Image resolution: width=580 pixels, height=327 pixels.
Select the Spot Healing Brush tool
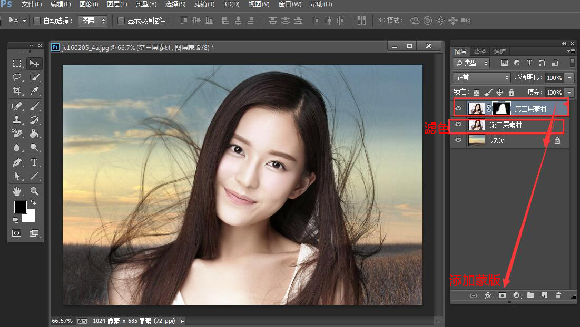pyautogui.click(x=17, y=106)
